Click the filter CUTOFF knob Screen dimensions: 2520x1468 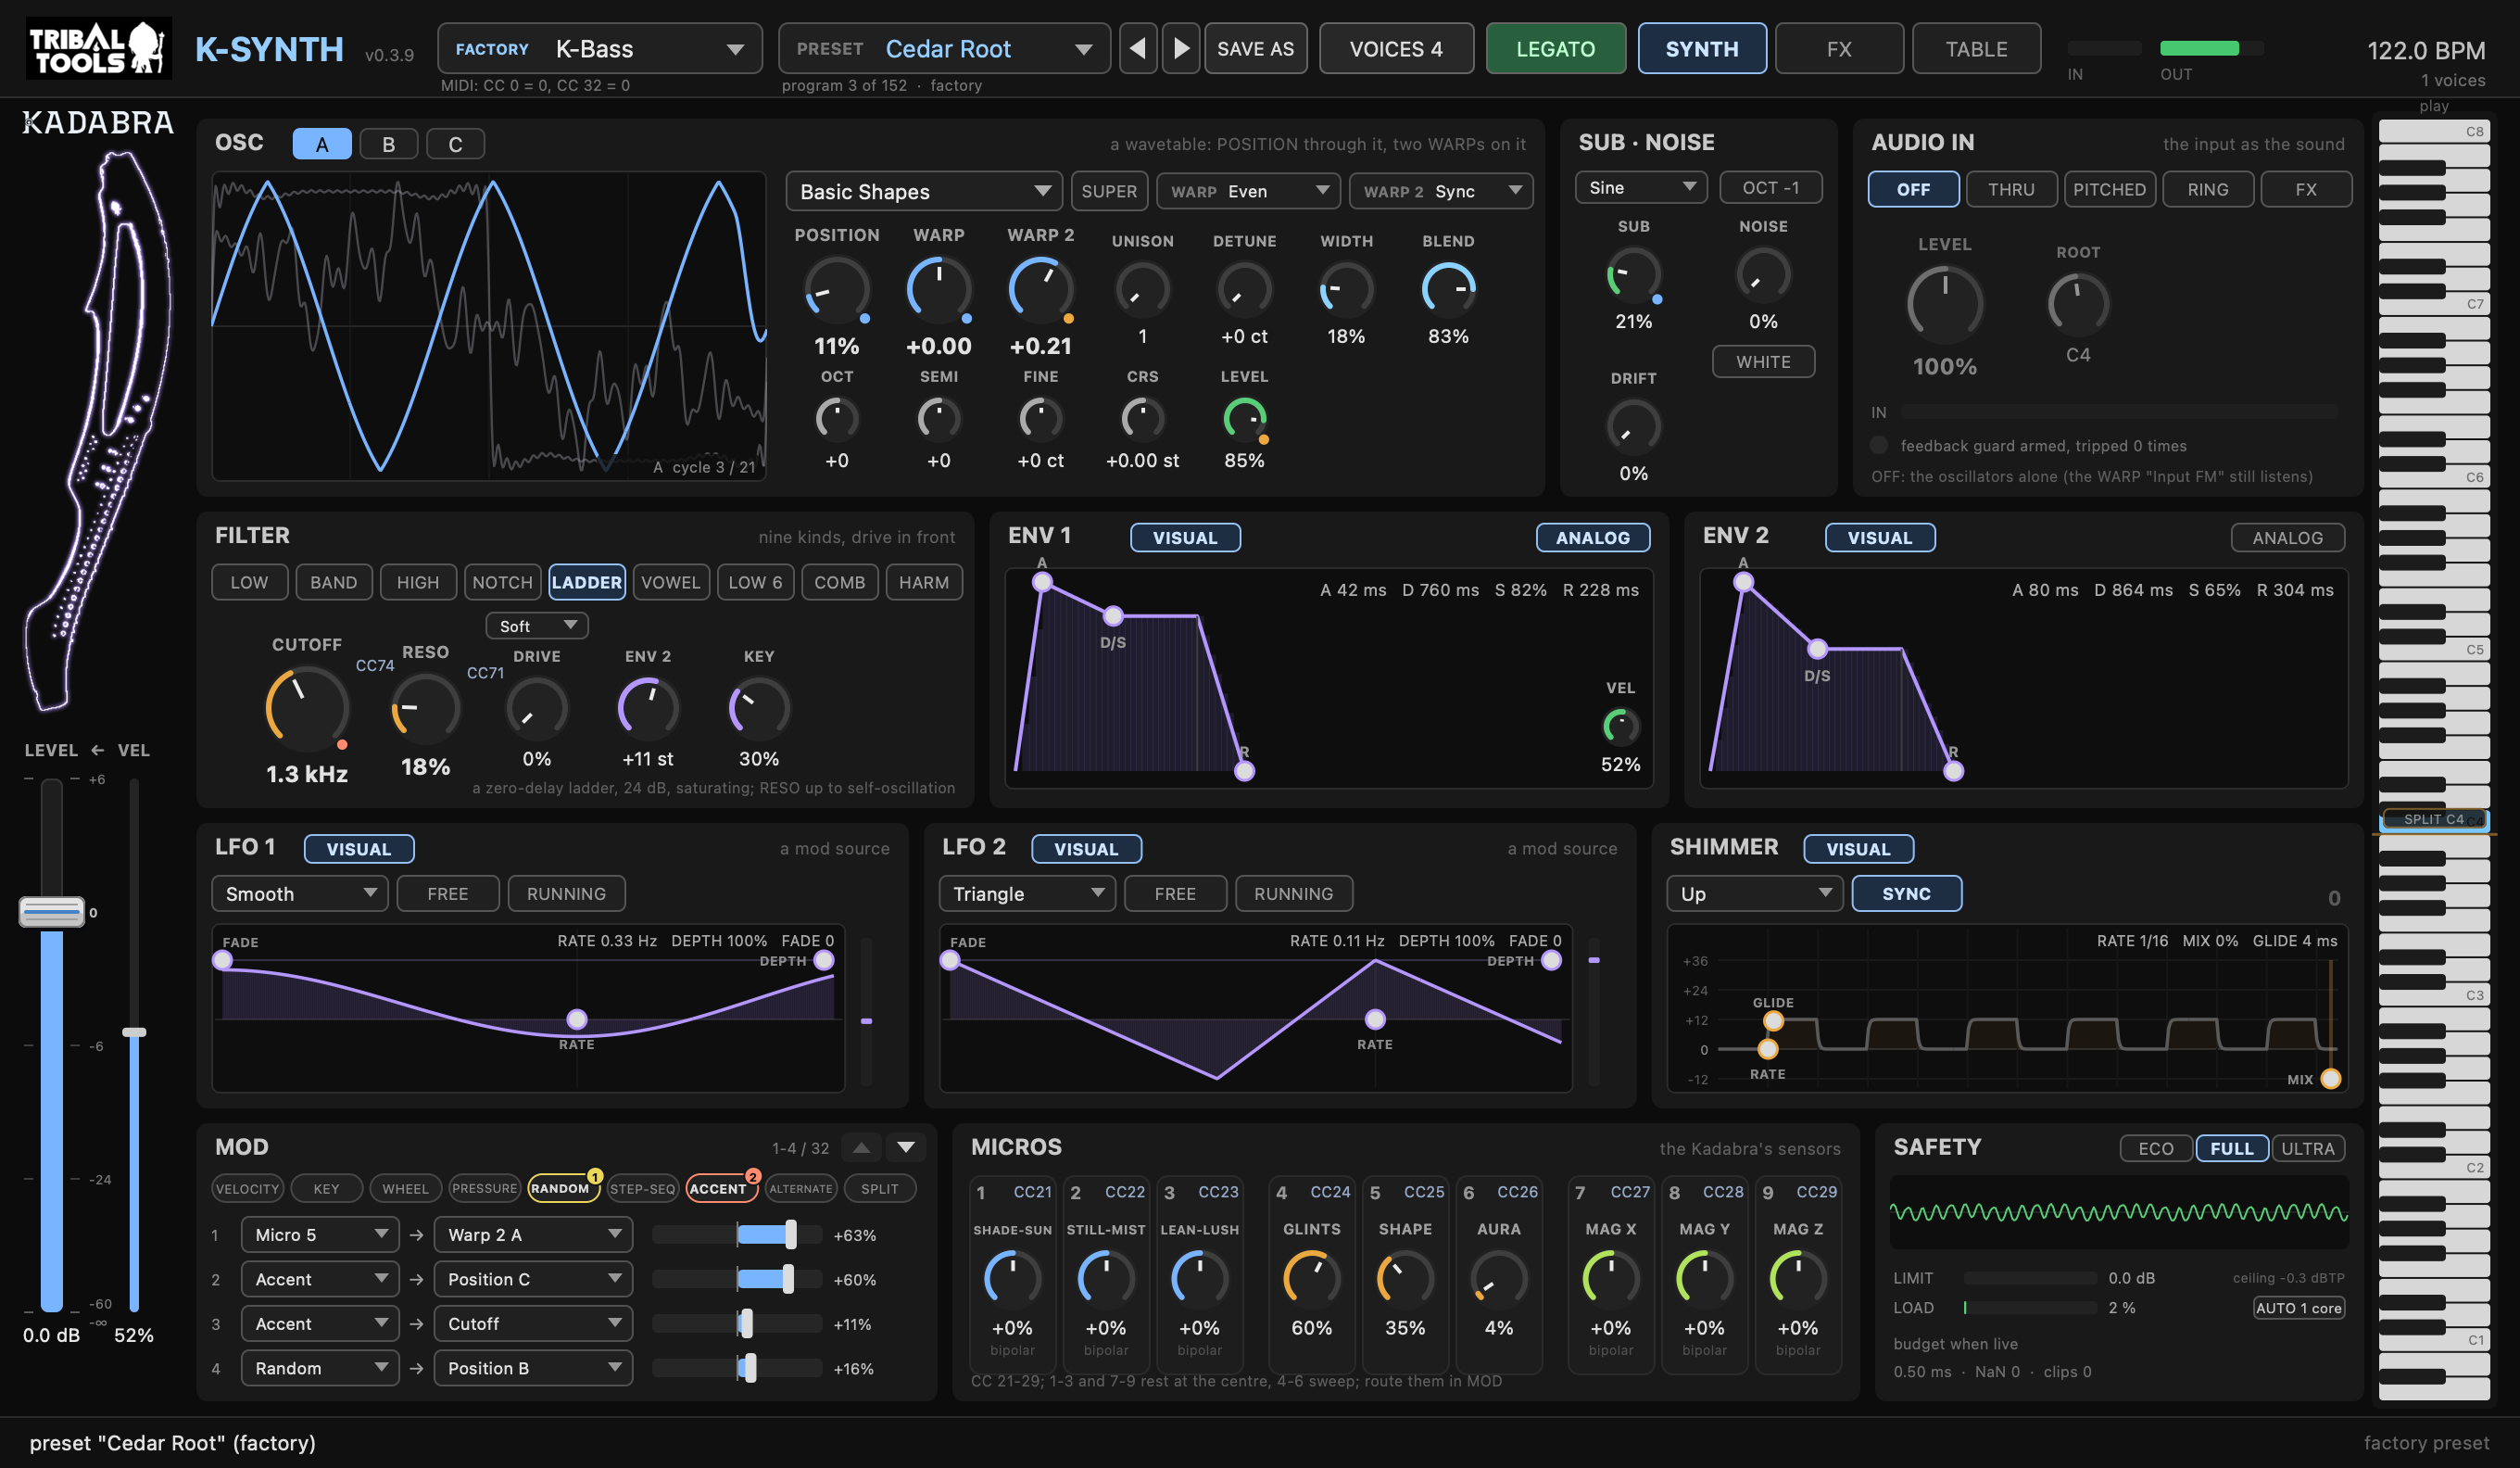[306, 708]
